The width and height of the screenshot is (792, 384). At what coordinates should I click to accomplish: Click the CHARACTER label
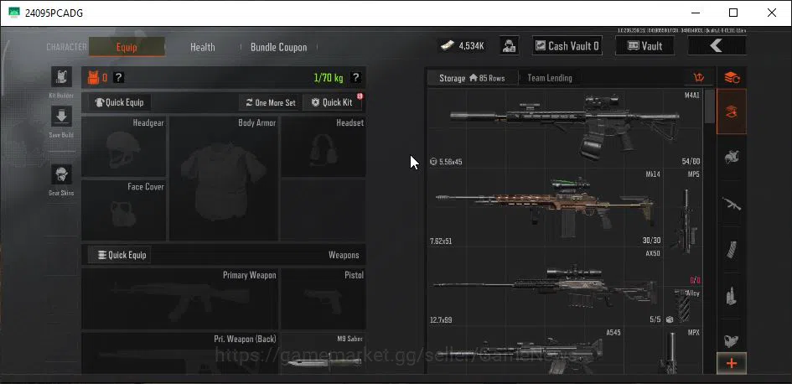(x=67, y=47)
